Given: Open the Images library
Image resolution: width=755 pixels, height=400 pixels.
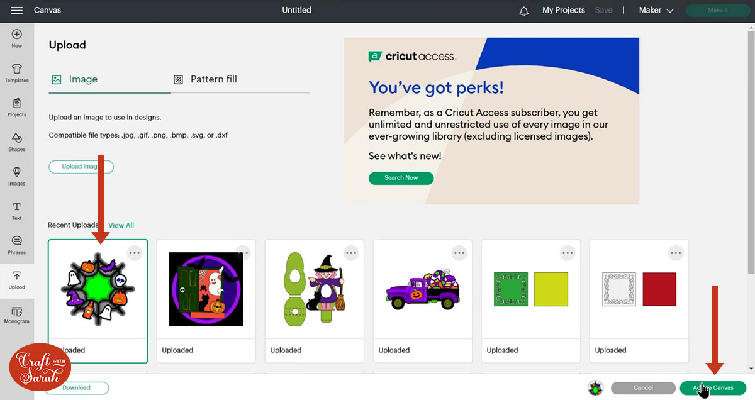Looking at the screenshot, I should (17, 176).
